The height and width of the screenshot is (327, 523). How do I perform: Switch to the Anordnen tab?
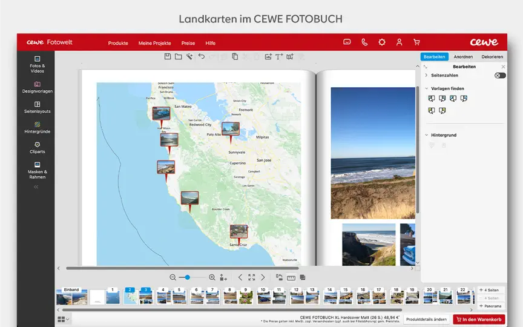(463, 57)
